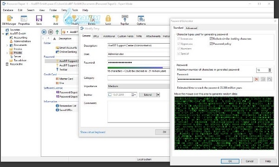Toggle the Special characters checkbox

[179, 53]
